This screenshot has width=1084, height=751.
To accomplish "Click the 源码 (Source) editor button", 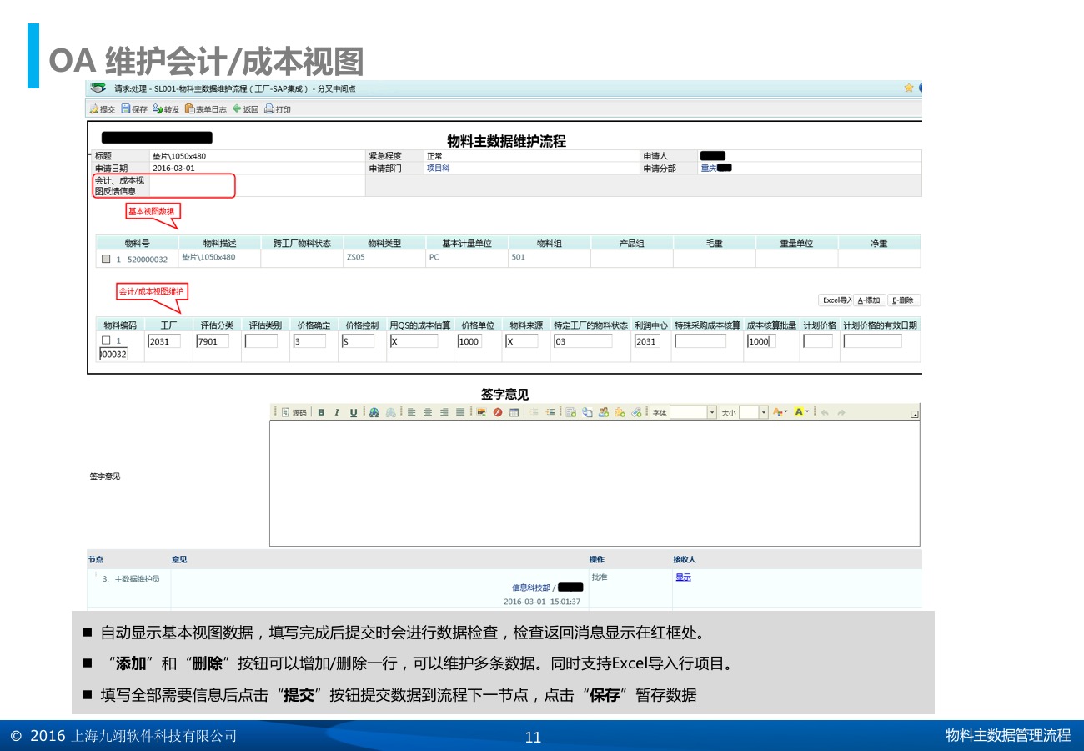I will 294,412.
